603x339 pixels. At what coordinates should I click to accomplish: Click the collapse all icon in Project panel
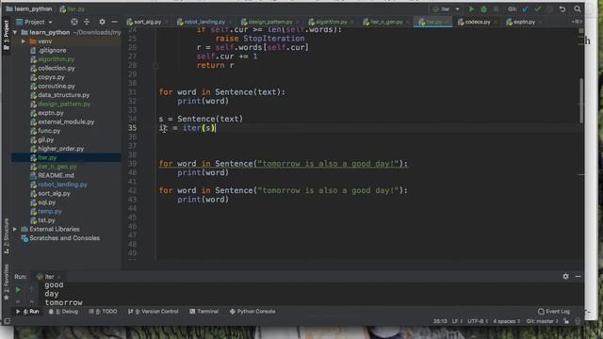tap(87, 22)
